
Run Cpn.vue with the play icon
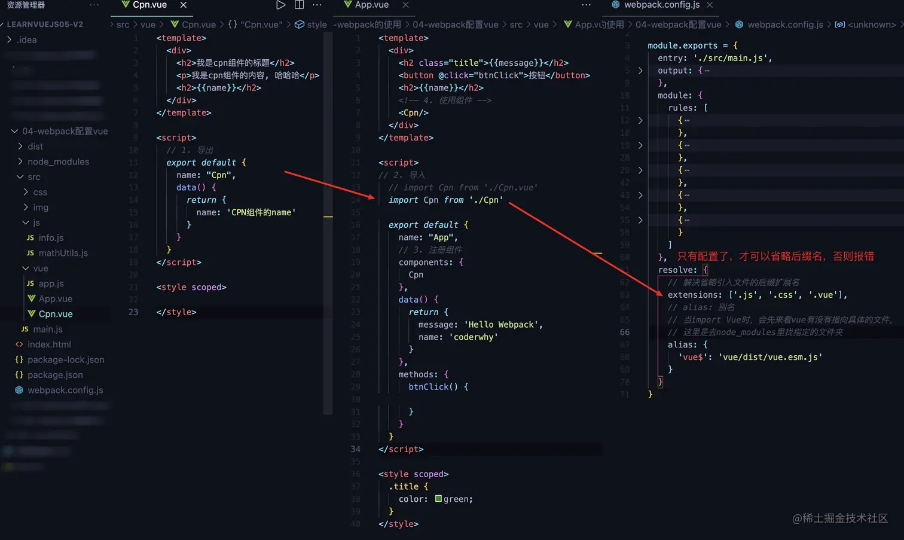280,5
